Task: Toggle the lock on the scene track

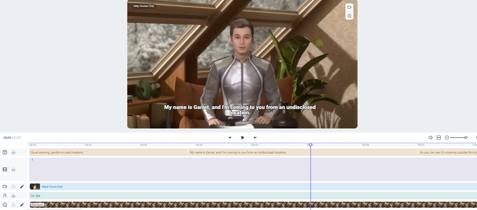Action: 13,169
